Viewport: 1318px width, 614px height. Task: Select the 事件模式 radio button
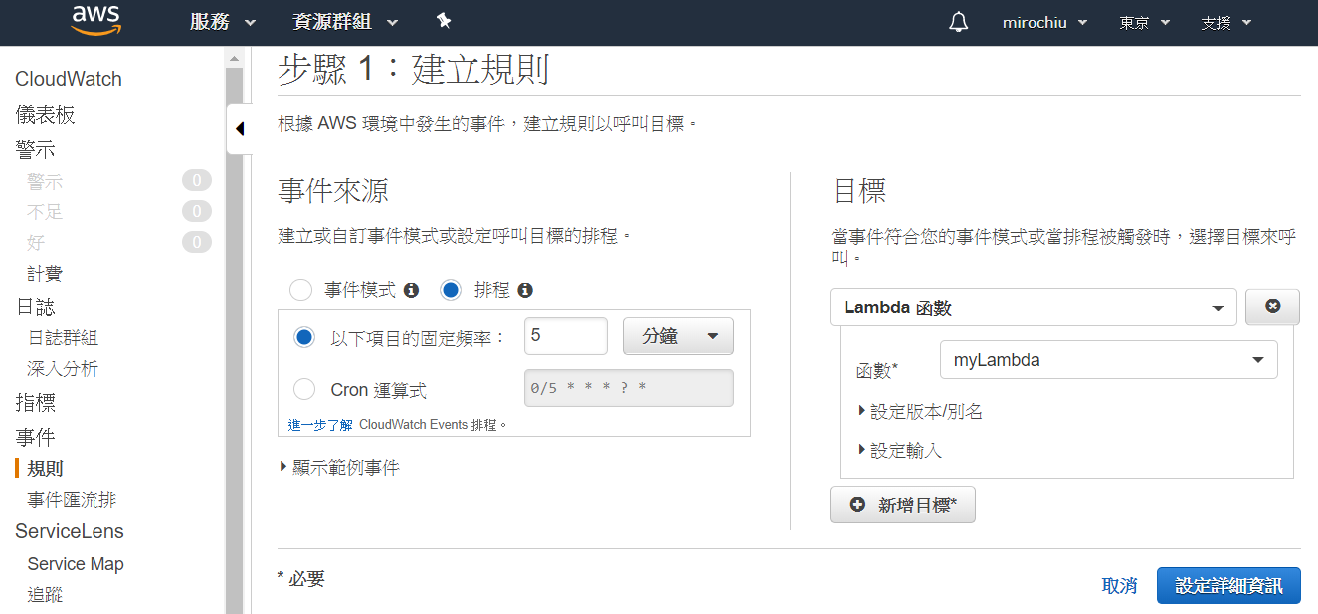[300, 291]
